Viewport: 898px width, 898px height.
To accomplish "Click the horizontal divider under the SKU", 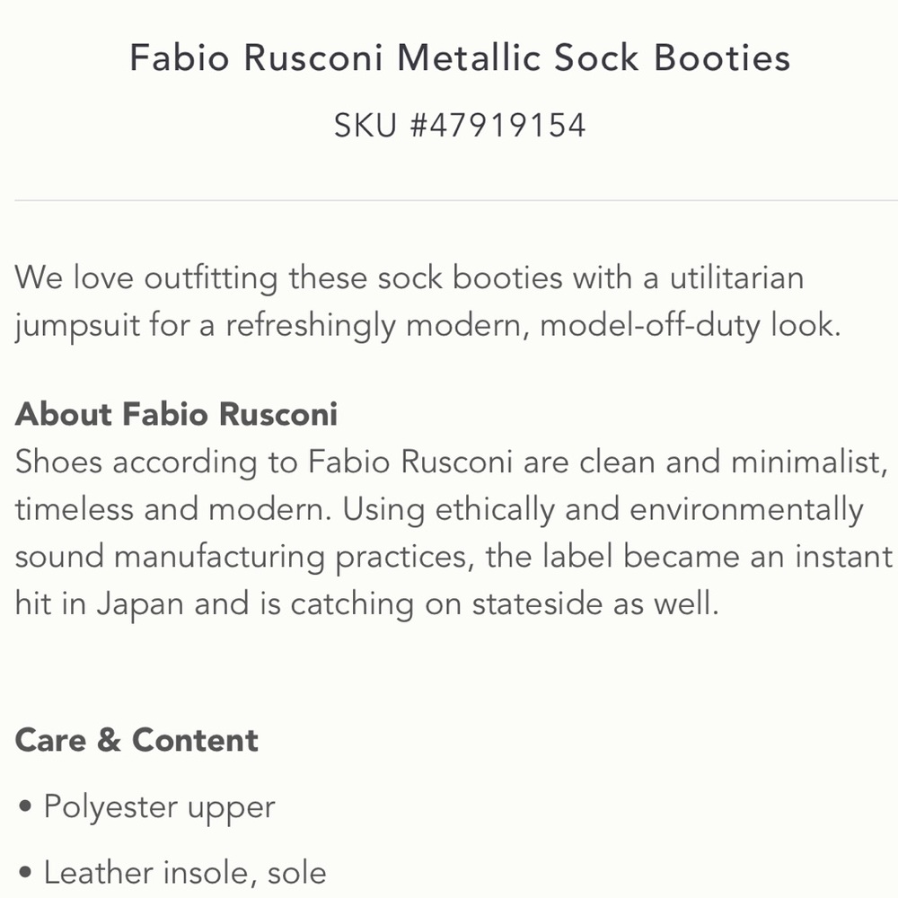I will point(456,200).
